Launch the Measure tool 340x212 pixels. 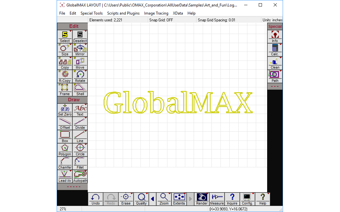click(217, 199)
